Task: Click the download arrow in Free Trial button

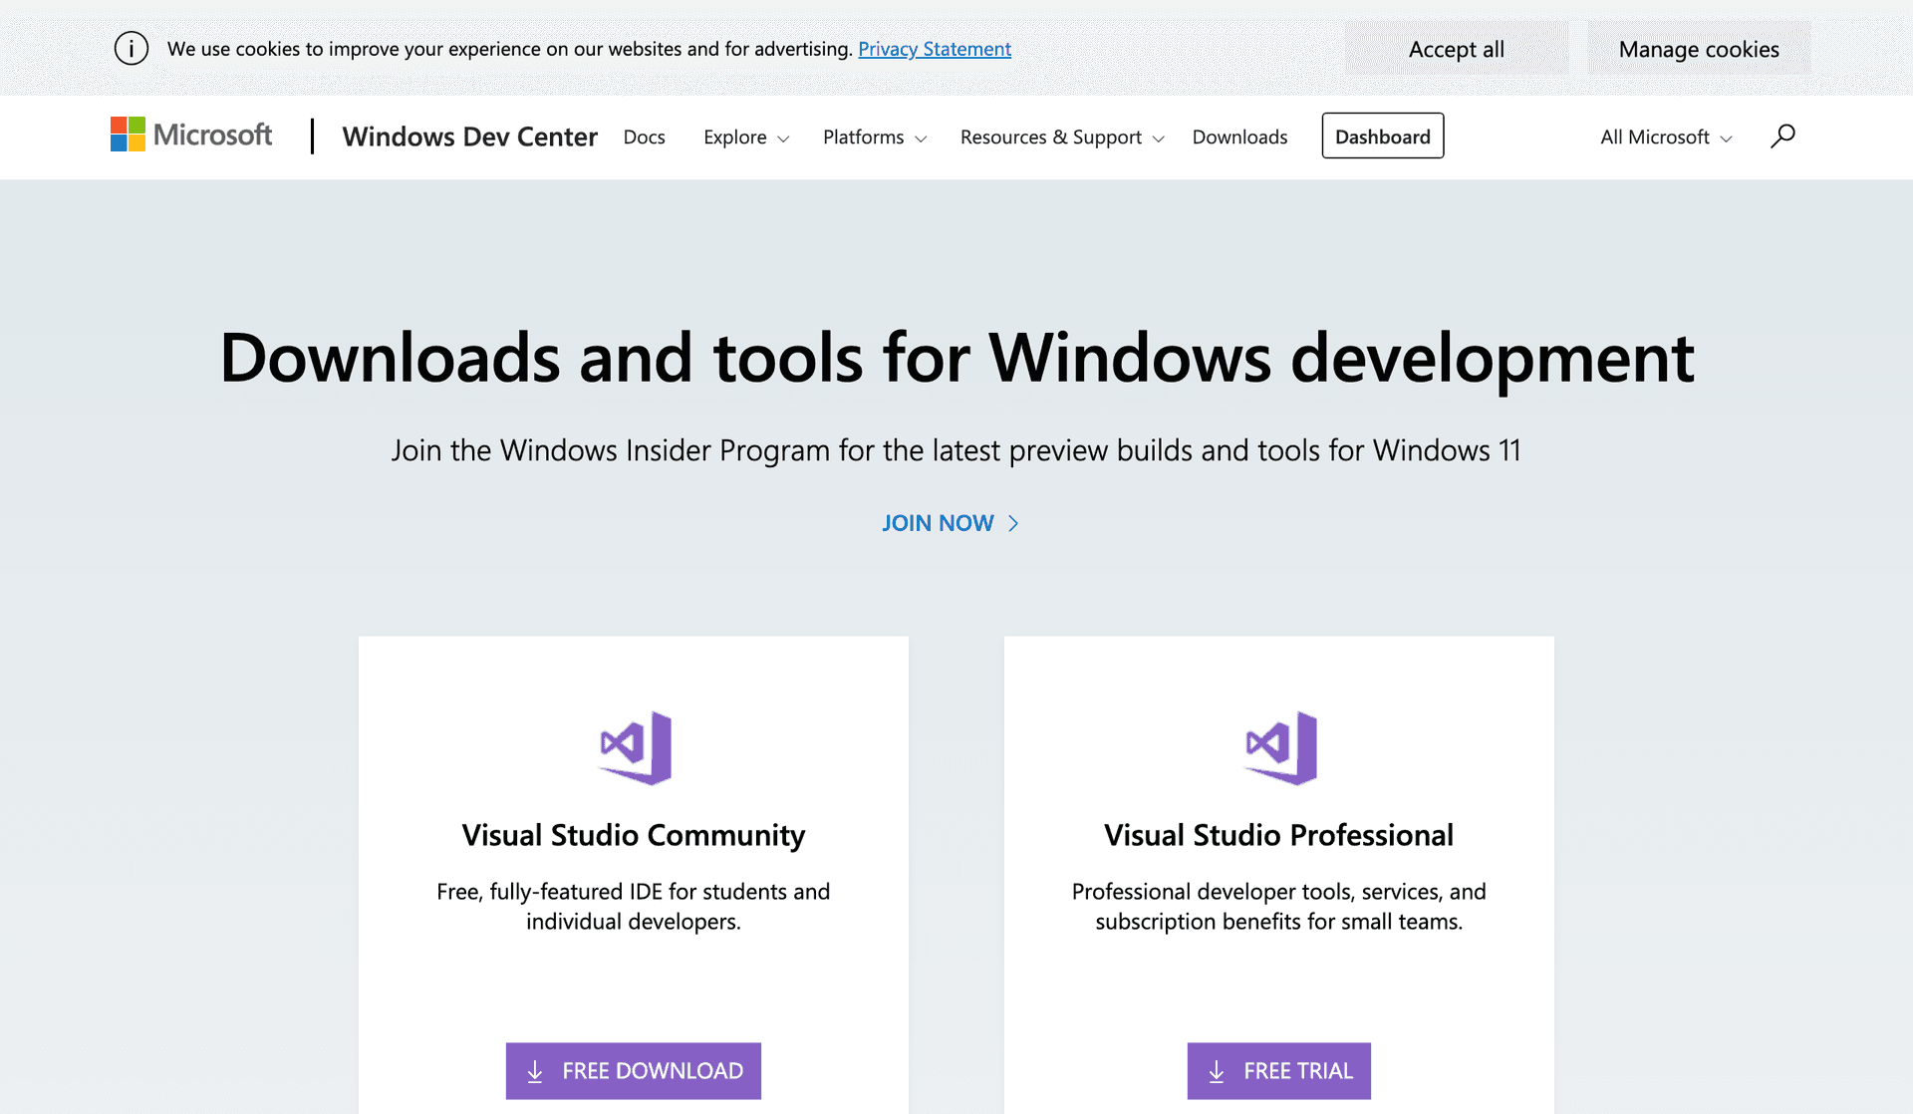Action: pos(1217,1070)
